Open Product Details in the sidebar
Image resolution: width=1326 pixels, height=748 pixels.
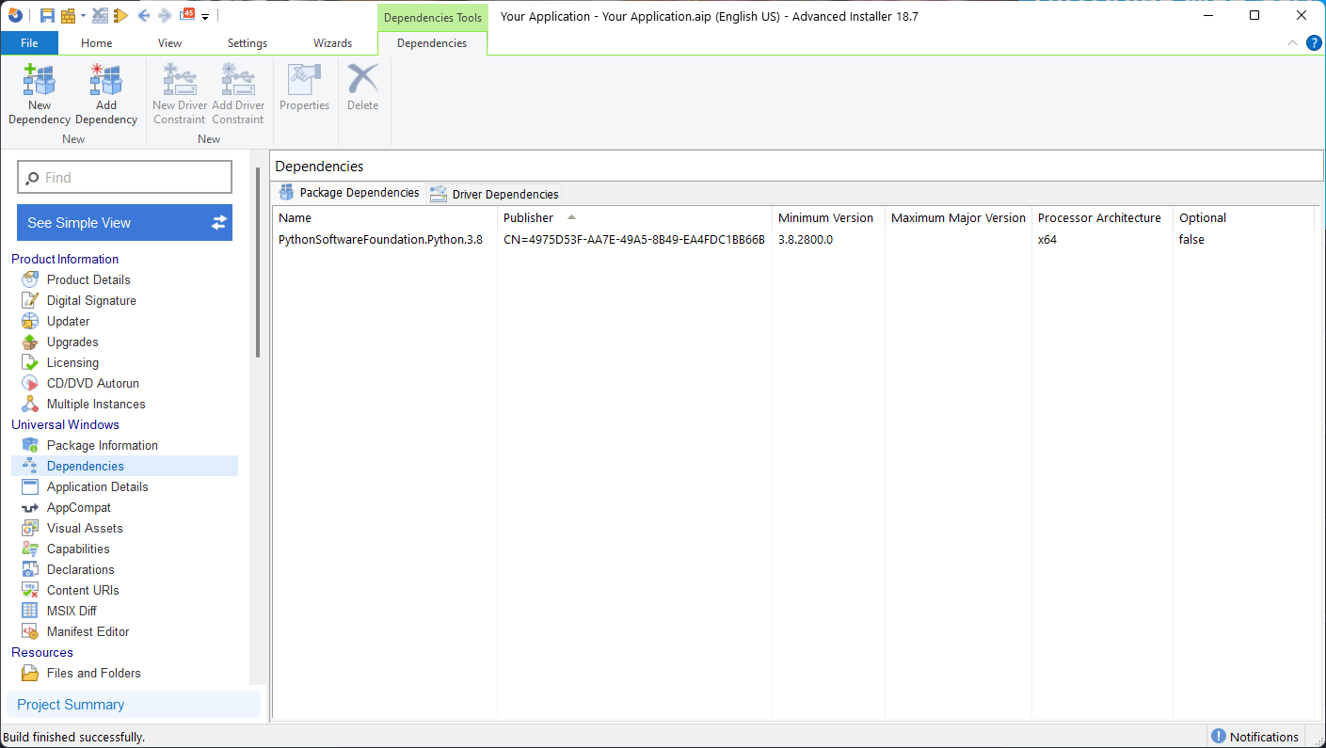[x=88, y=279]
